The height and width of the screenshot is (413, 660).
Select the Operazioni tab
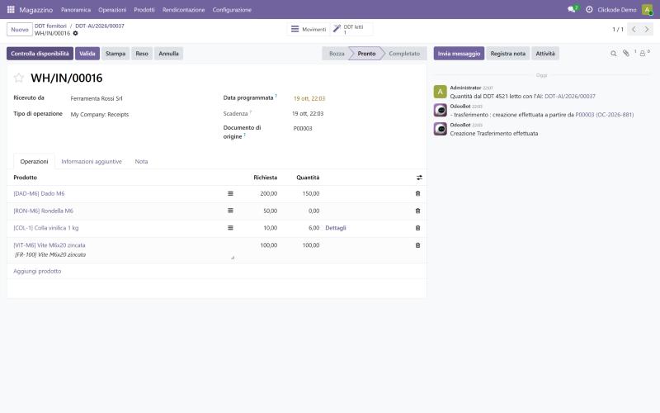click(34, 161)
